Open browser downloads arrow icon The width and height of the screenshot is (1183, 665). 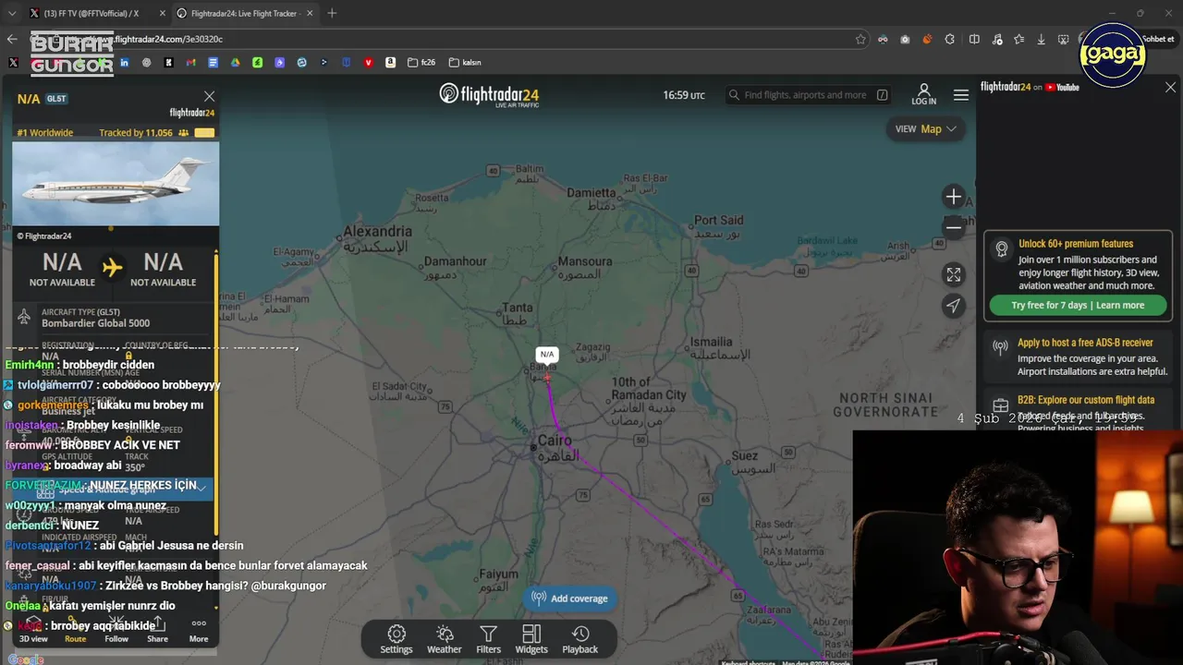(x=1041, y=39)
